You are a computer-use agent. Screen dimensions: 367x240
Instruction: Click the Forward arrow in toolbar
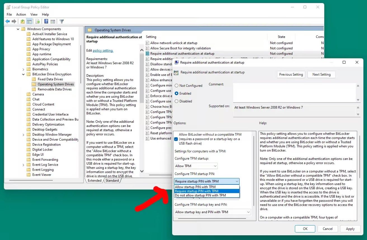(x=14, y=21)
